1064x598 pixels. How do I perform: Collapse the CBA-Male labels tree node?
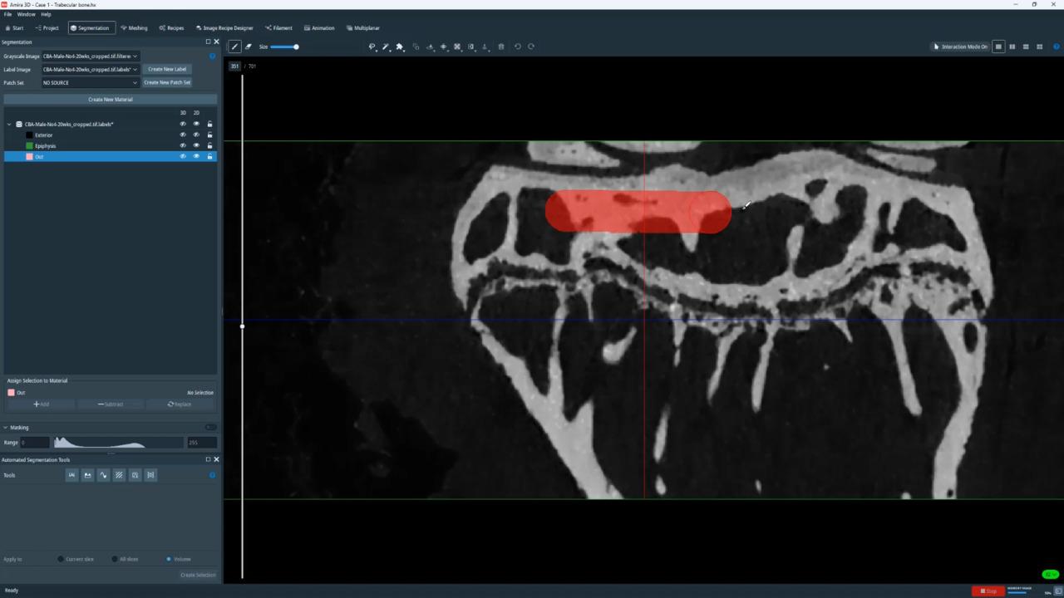(x=9, y=124)
